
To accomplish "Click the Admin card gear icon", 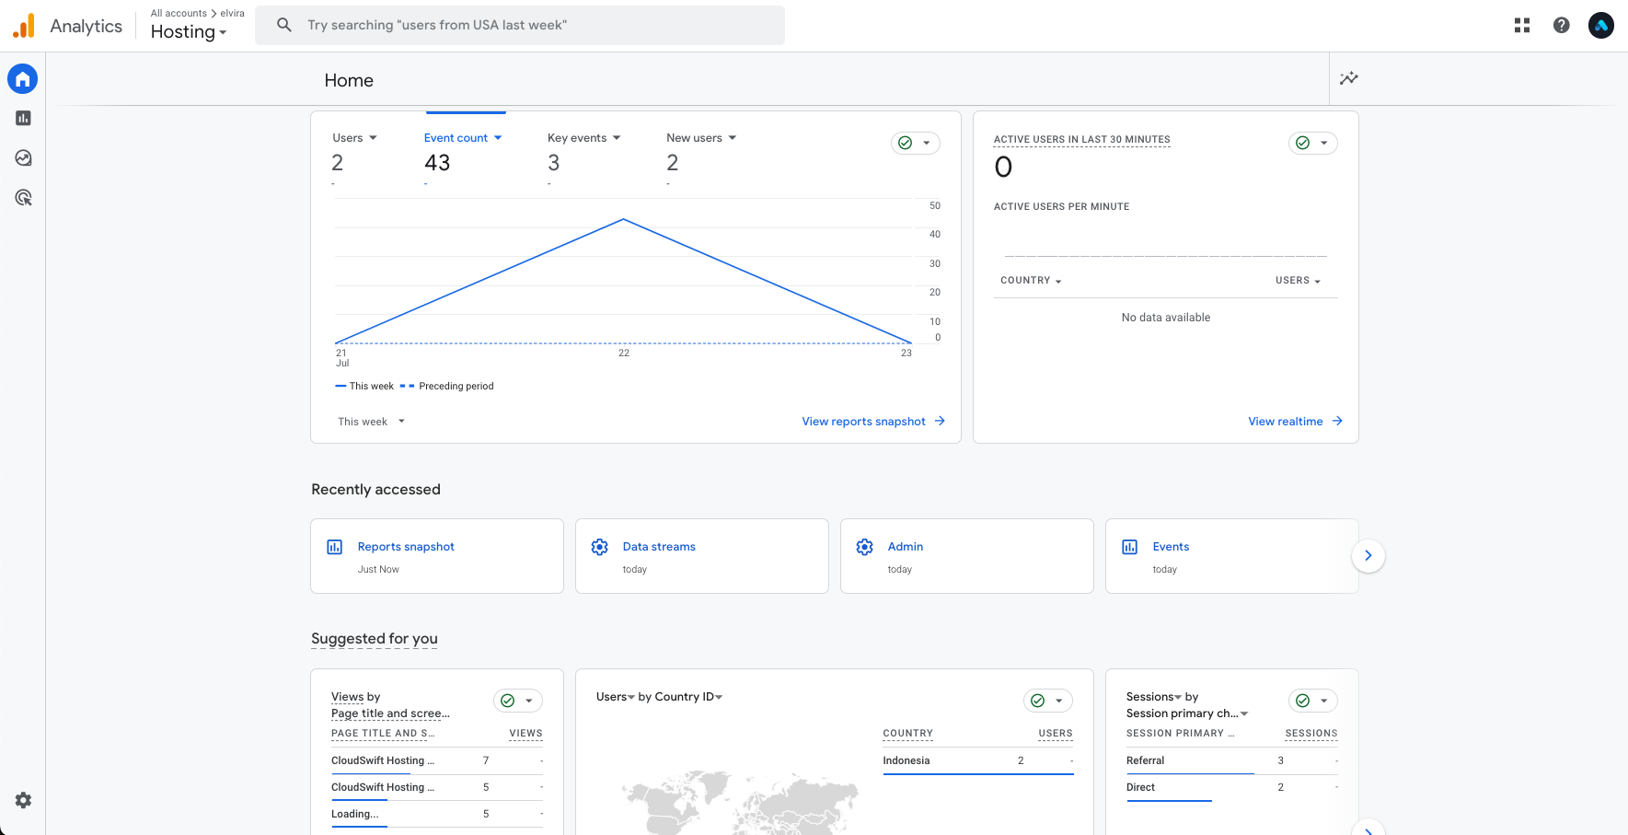I will coord(865,548).
